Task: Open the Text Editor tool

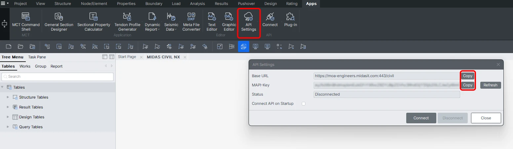Action: pos(212,22)
